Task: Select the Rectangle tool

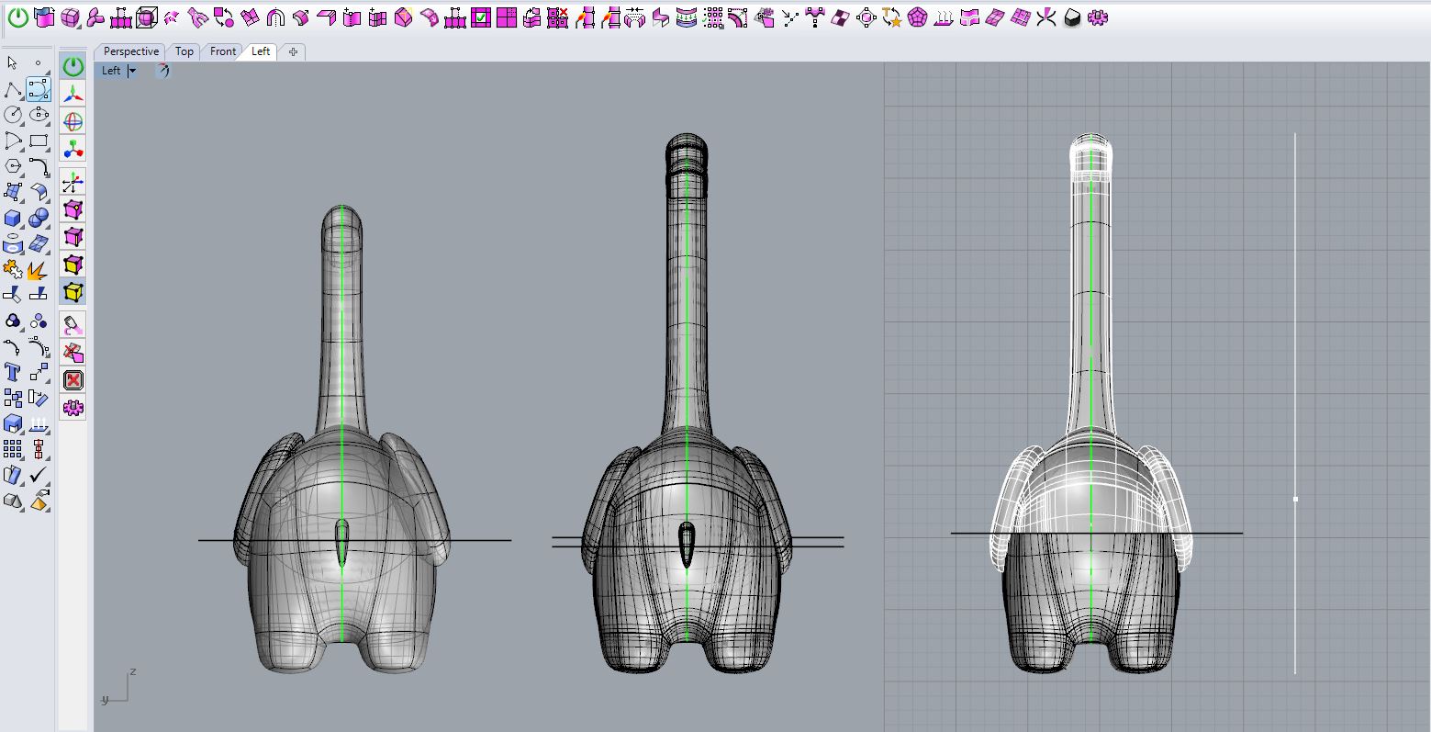Action: click(39, 141)
